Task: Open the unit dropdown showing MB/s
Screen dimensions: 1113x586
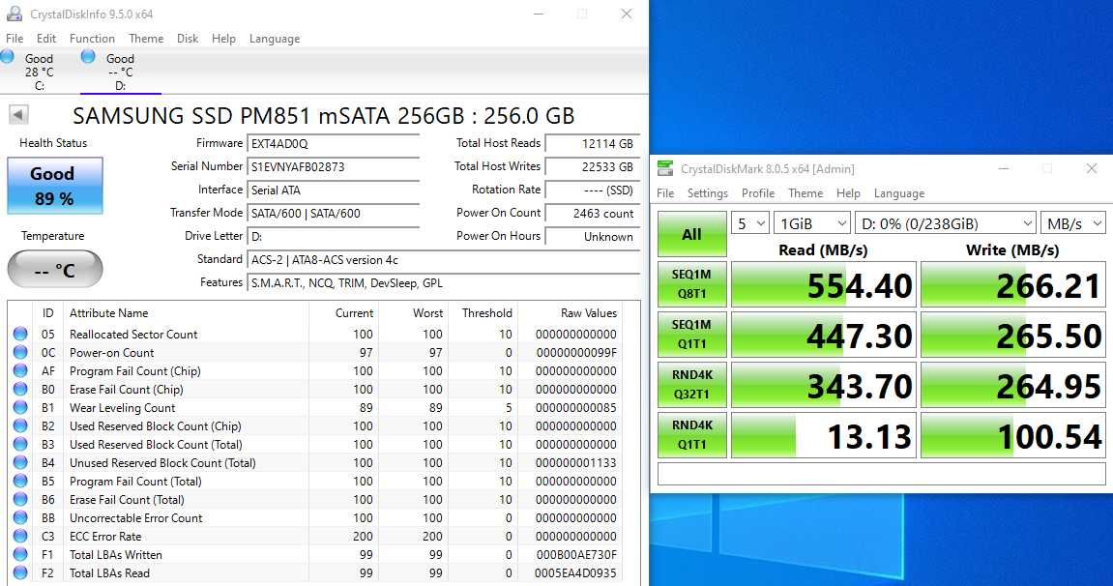Action: (1073, 223)
